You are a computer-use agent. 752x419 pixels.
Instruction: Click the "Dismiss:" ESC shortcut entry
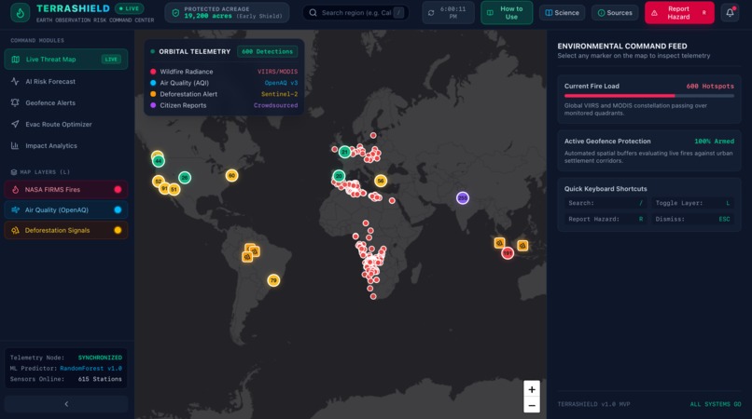692,219
